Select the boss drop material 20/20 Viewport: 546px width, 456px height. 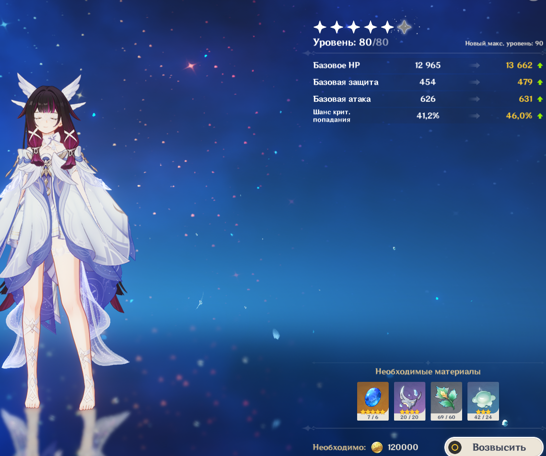click(409, 401)
